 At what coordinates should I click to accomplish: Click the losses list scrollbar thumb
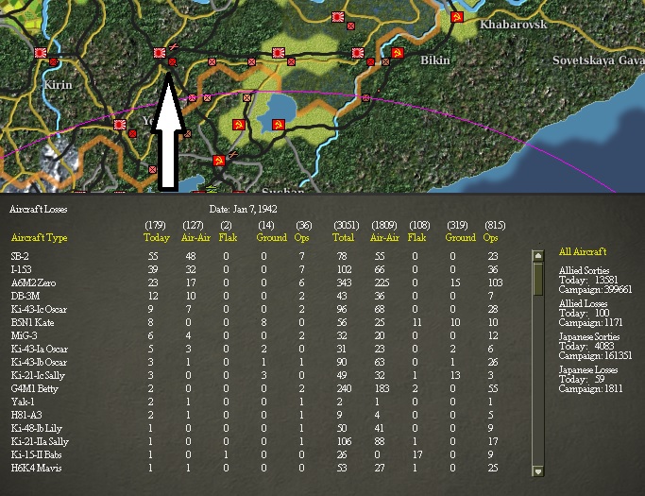click(x=538, y=279)
